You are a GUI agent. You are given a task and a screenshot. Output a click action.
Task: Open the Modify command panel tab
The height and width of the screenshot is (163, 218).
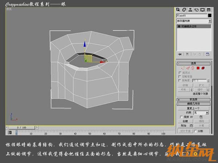(x=184, y=10)
